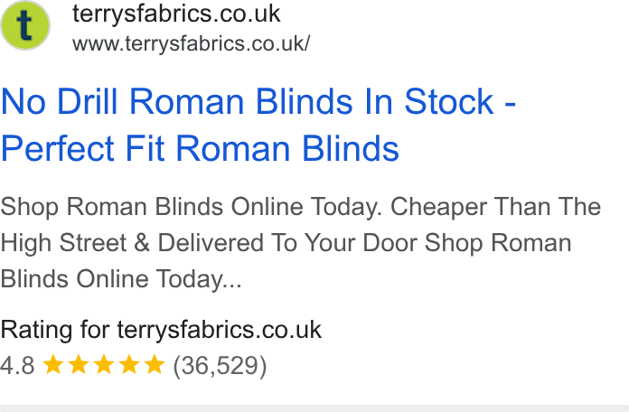
Task: Click the second gold rating star
Action: (79, 365)
